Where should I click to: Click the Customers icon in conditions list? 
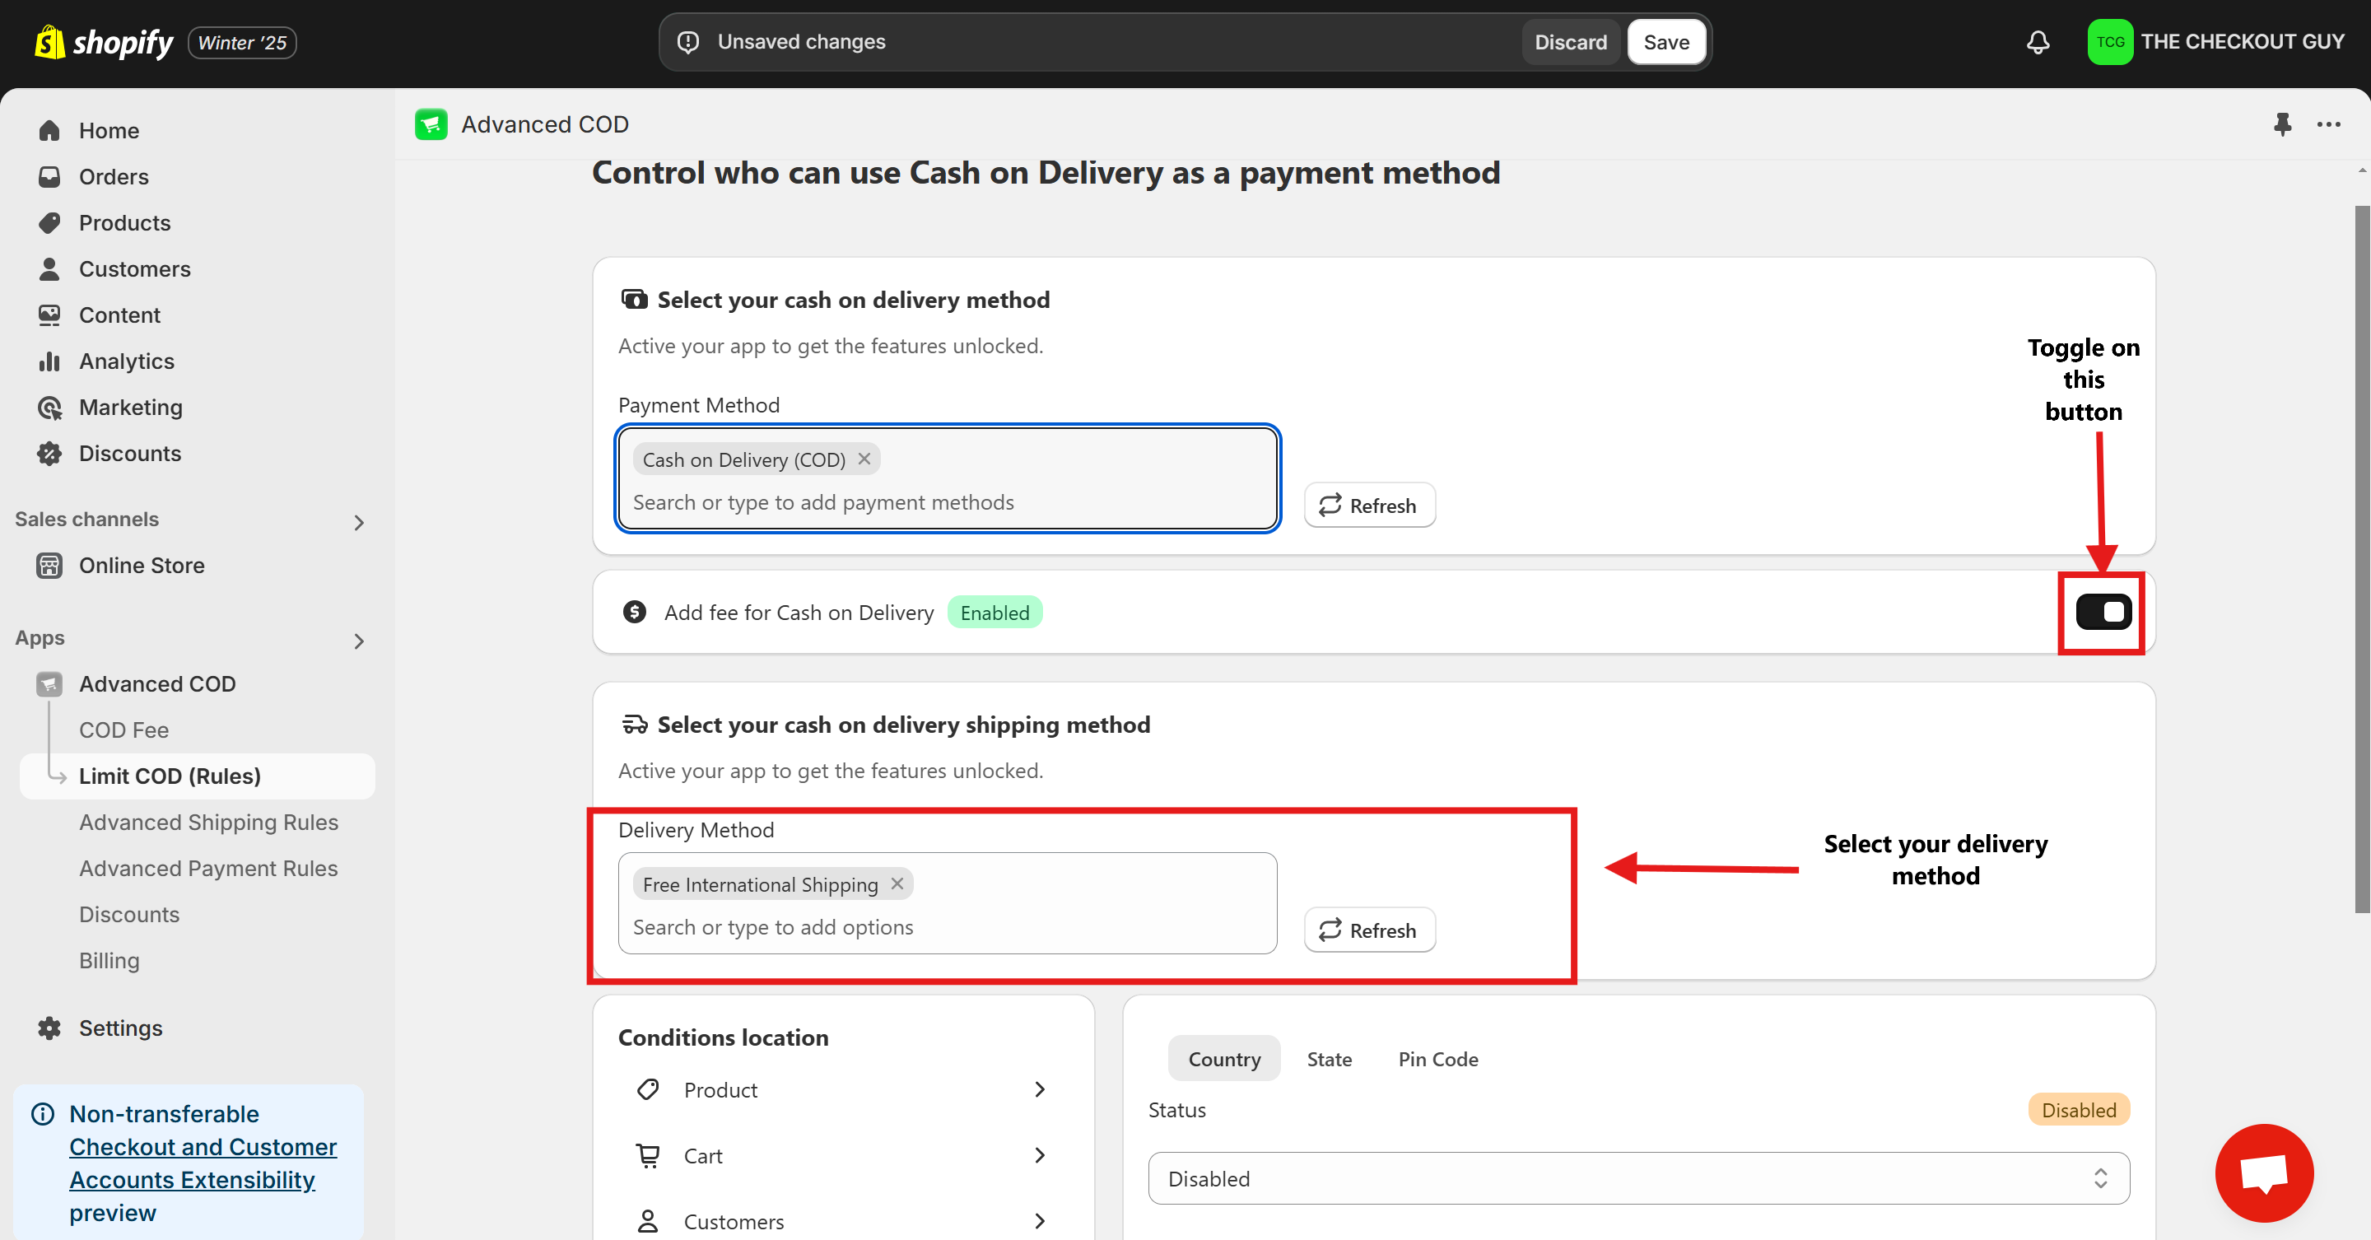pos(648,1221)
